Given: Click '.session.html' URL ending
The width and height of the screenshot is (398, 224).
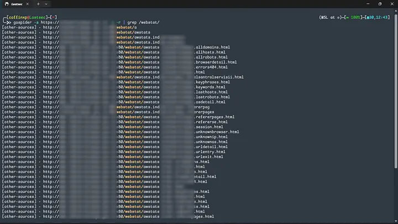Looking at the screenshot, I should coord(208,127).
